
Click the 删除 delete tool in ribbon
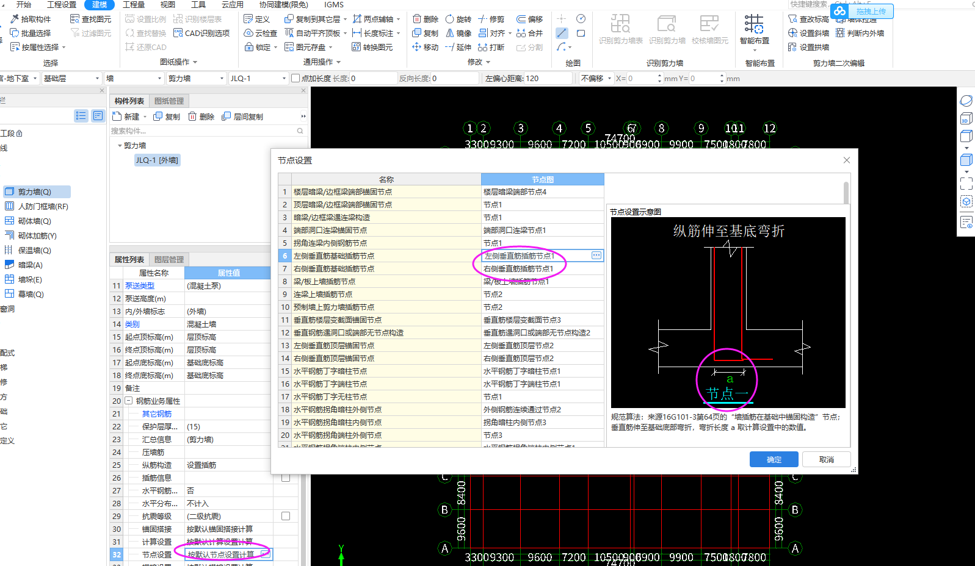(426, 19)
